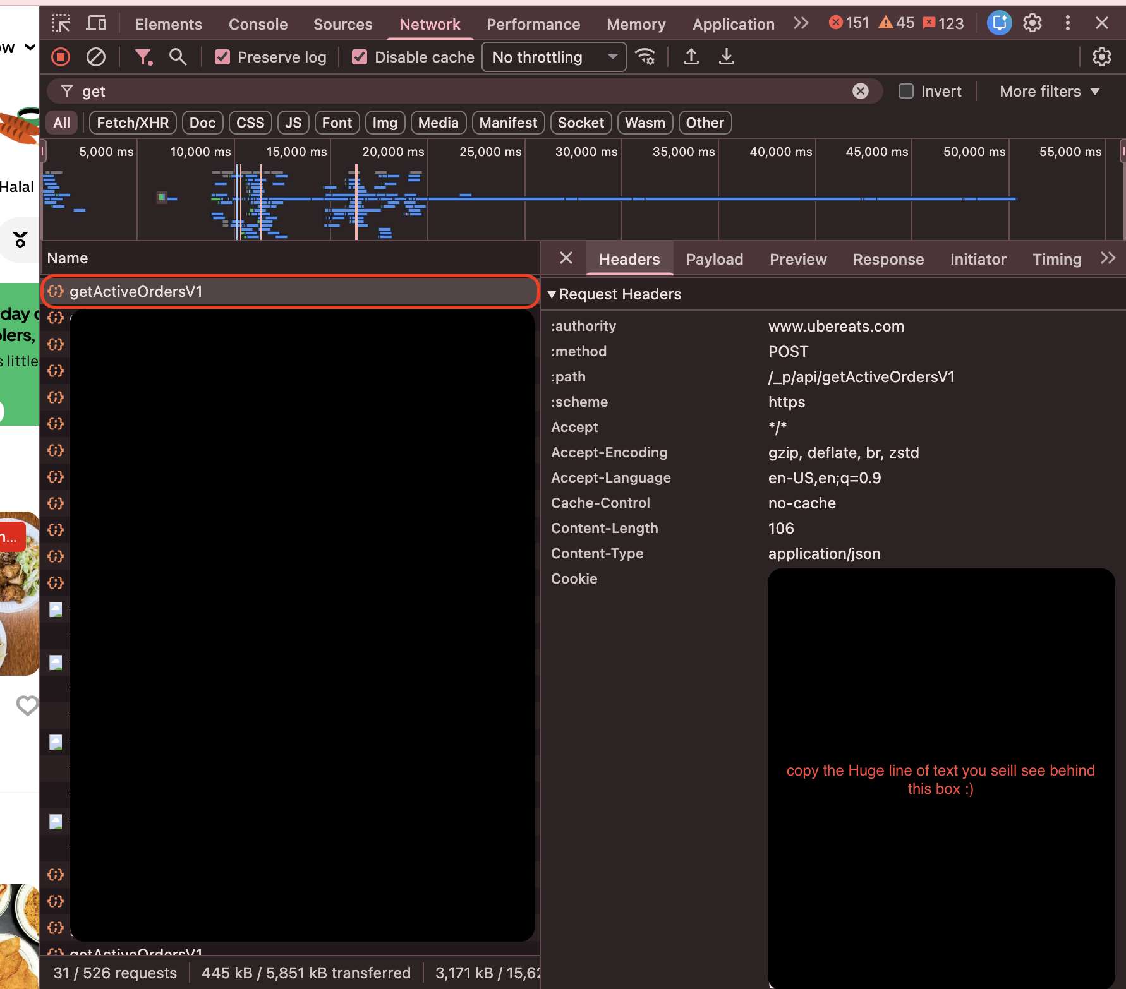
Task: Toggle the network filter funnel icon
Action: 143,57
